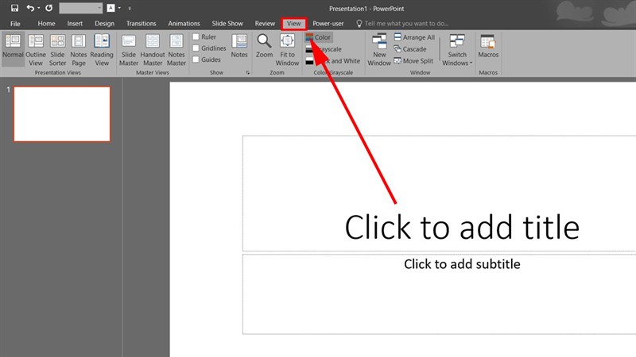Click Cascade windows
Viewport: 636px width, 357px height.
(410, 49)
